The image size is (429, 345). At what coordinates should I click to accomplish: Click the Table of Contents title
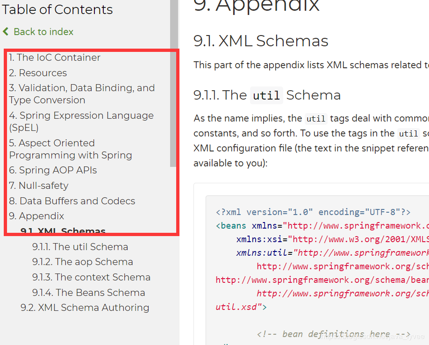click(57, 9)
